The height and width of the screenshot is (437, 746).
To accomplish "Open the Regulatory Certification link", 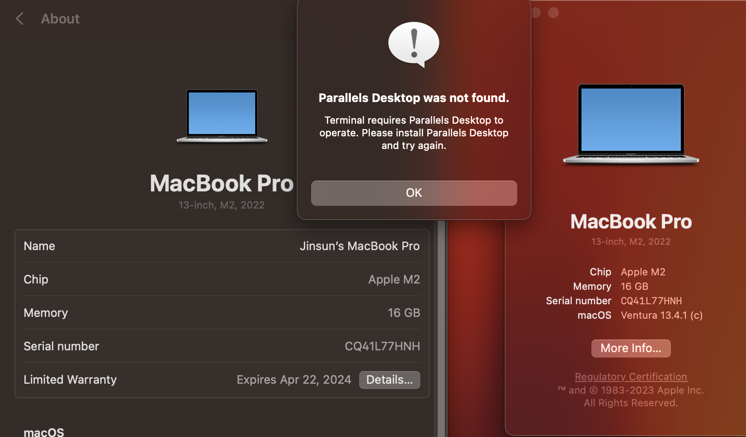I will click(x=631, y=377).
